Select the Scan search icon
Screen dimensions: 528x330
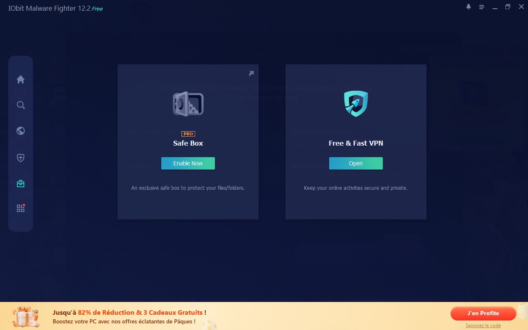pos(21,105)
